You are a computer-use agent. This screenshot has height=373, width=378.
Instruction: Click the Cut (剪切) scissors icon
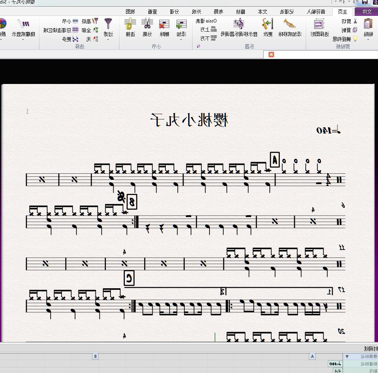[355, 21]
